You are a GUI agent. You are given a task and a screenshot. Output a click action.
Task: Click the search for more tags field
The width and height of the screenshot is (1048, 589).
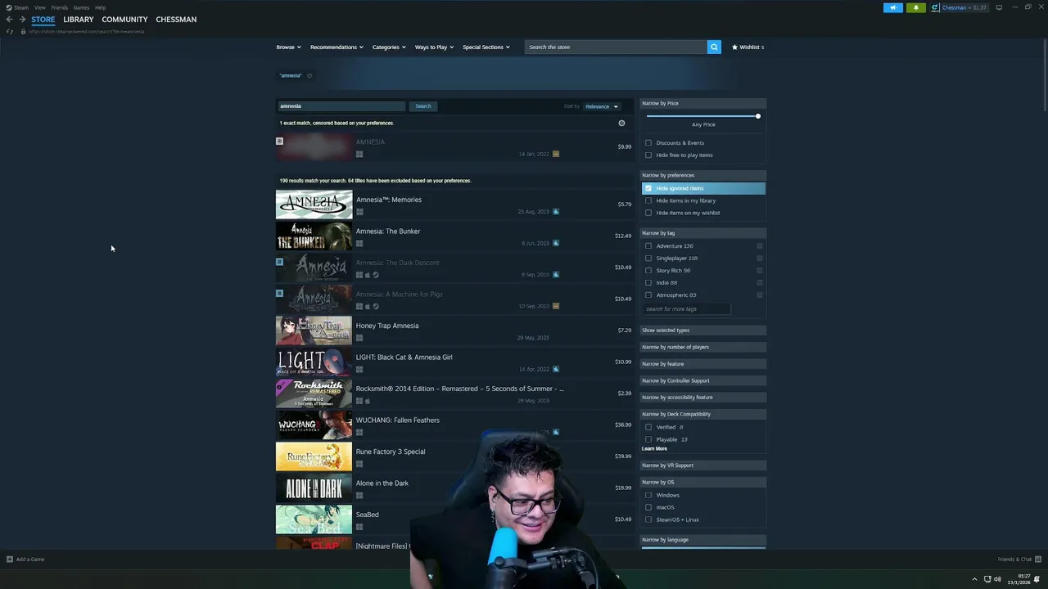point(686,308)
